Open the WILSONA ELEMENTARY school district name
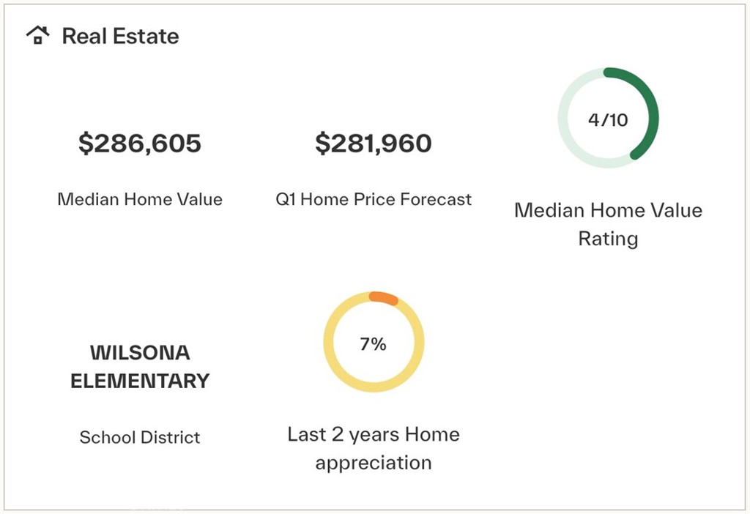The width and height of the screenshot is (750, 514). (x=140, y=367)
